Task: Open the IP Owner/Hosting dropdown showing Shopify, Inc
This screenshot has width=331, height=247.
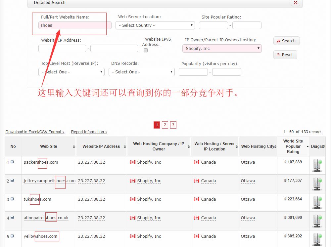Action: 222,48
